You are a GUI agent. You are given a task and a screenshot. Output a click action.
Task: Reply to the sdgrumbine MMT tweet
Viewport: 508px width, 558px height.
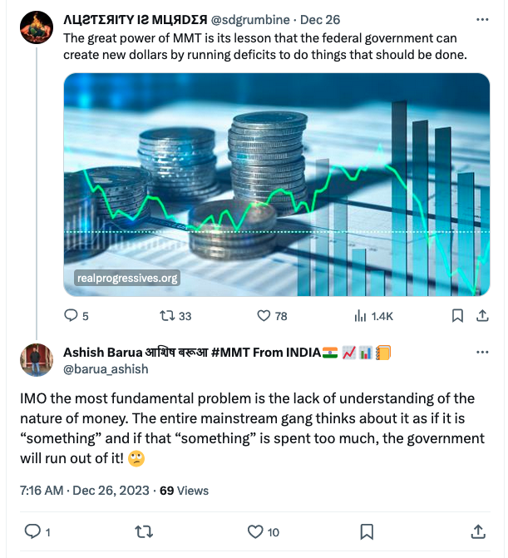[x=72, y=316]
